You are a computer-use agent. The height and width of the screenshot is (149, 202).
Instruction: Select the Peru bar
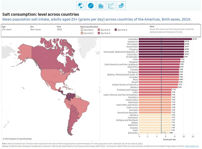click(159, 79)
